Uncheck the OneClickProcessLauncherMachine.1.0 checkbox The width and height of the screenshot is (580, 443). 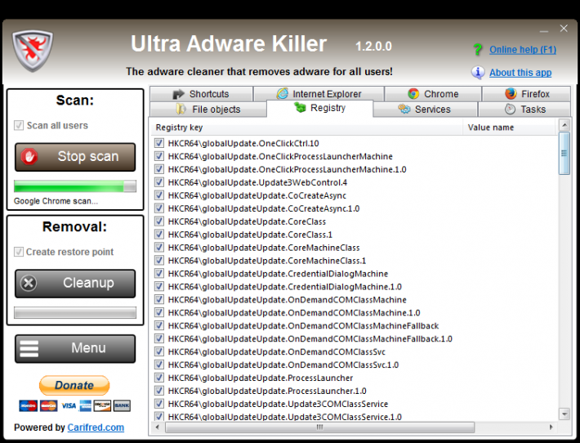pos(159,169)
